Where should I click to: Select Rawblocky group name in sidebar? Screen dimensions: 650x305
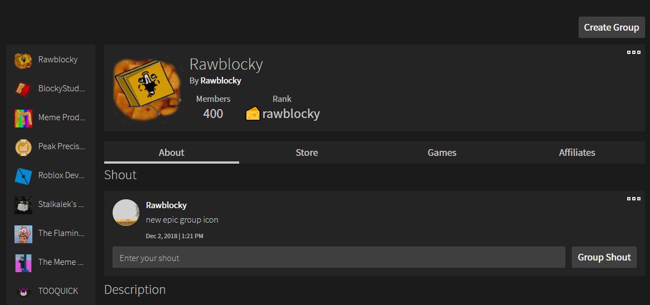(x=58, y=59)
